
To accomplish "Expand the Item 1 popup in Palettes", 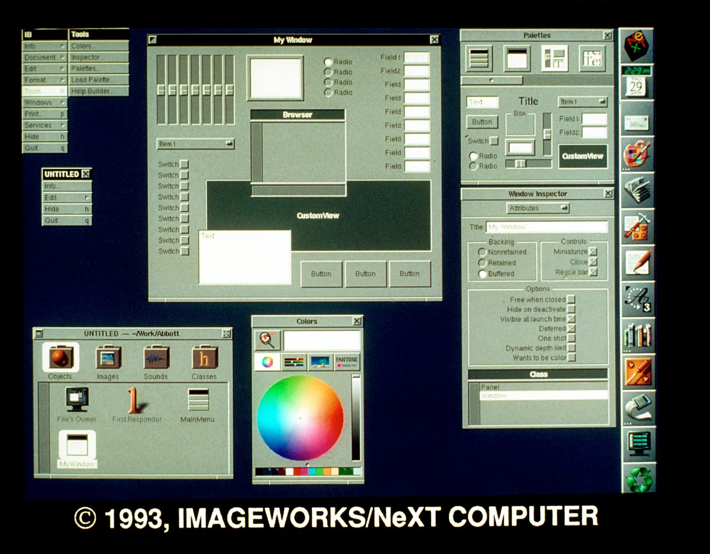I will coord(582,102).
